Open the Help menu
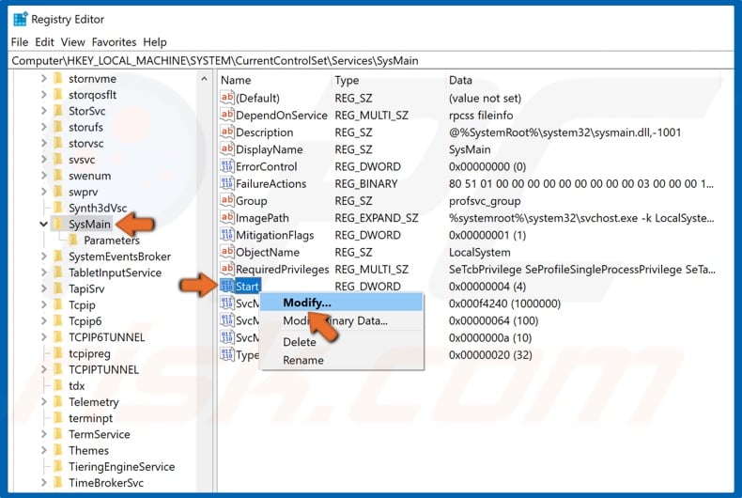 pyautogui.click(x=155, y=42)
